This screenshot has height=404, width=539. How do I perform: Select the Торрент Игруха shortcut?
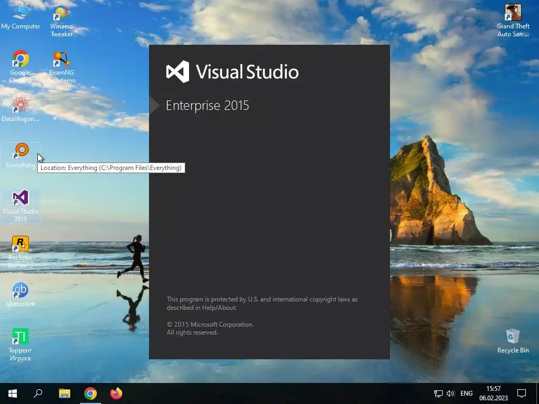pyautogui.click(x=21, y=345)
